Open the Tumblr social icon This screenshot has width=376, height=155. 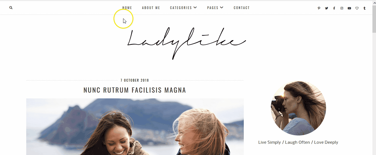[x=364, y=8]
